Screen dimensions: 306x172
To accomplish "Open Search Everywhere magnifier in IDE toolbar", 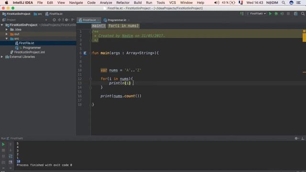I will tap(303, 14).
